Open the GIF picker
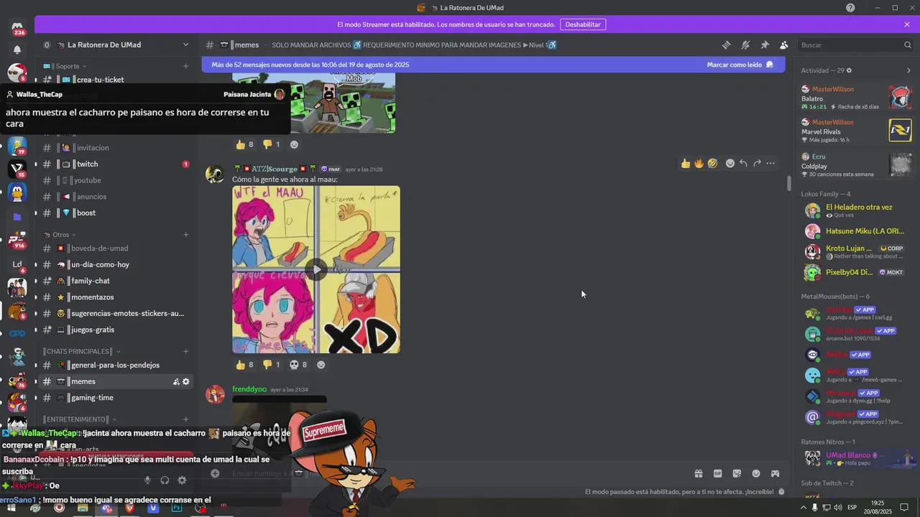The image size is (920, 517). pyautogui.click(x=717, y=473)
